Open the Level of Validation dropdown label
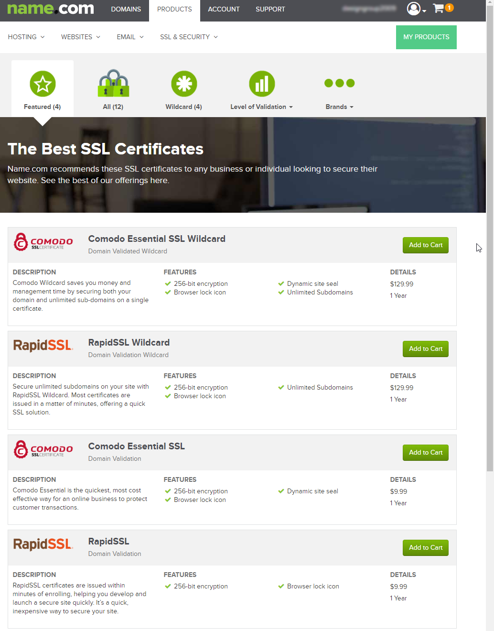 [261, 107]
